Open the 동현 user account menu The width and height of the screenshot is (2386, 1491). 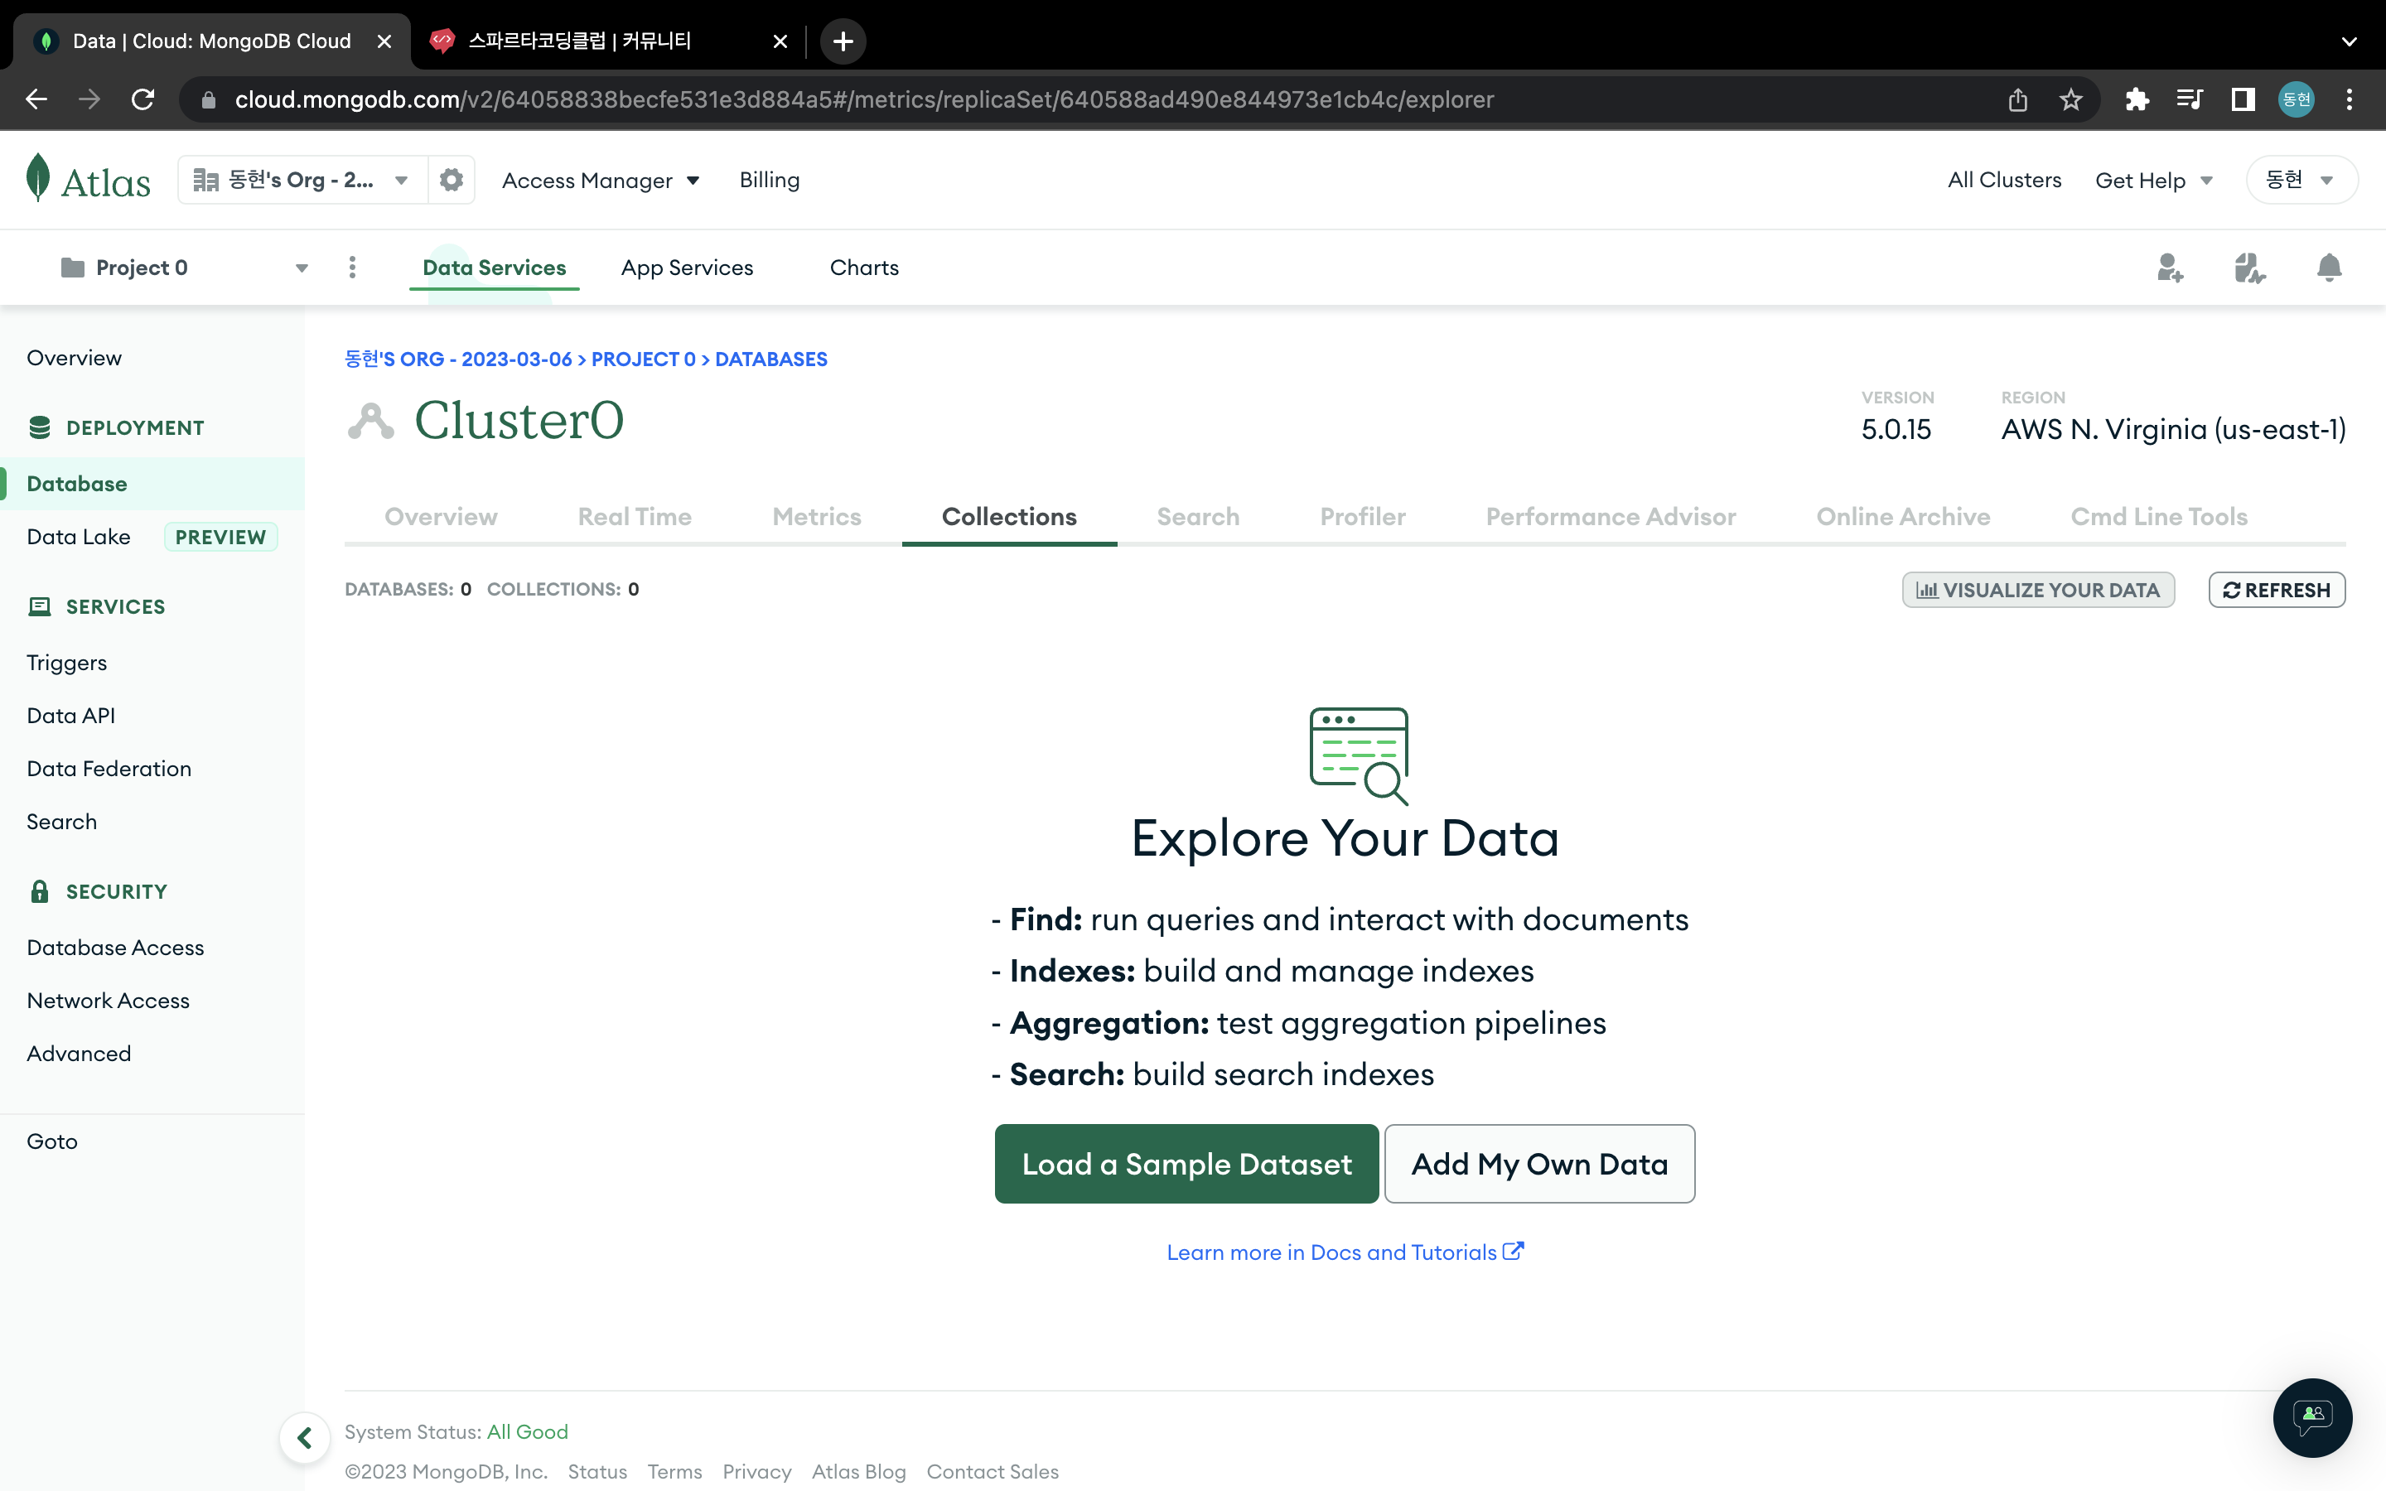(2301, 180)
